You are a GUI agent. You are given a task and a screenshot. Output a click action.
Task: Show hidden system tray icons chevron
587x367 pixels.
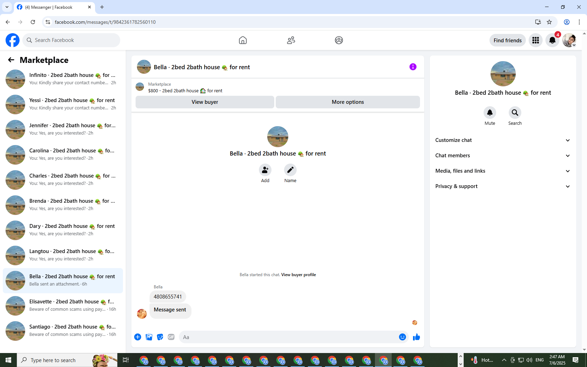click(504, 360)
